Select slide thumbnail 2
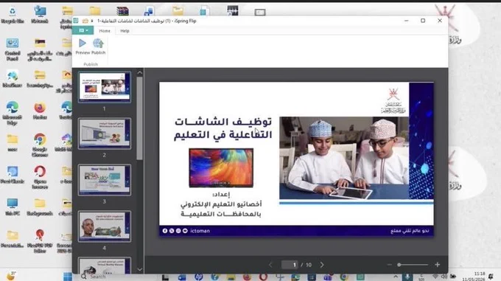Viewport: 501px width, 281px height. pos(105,133)
